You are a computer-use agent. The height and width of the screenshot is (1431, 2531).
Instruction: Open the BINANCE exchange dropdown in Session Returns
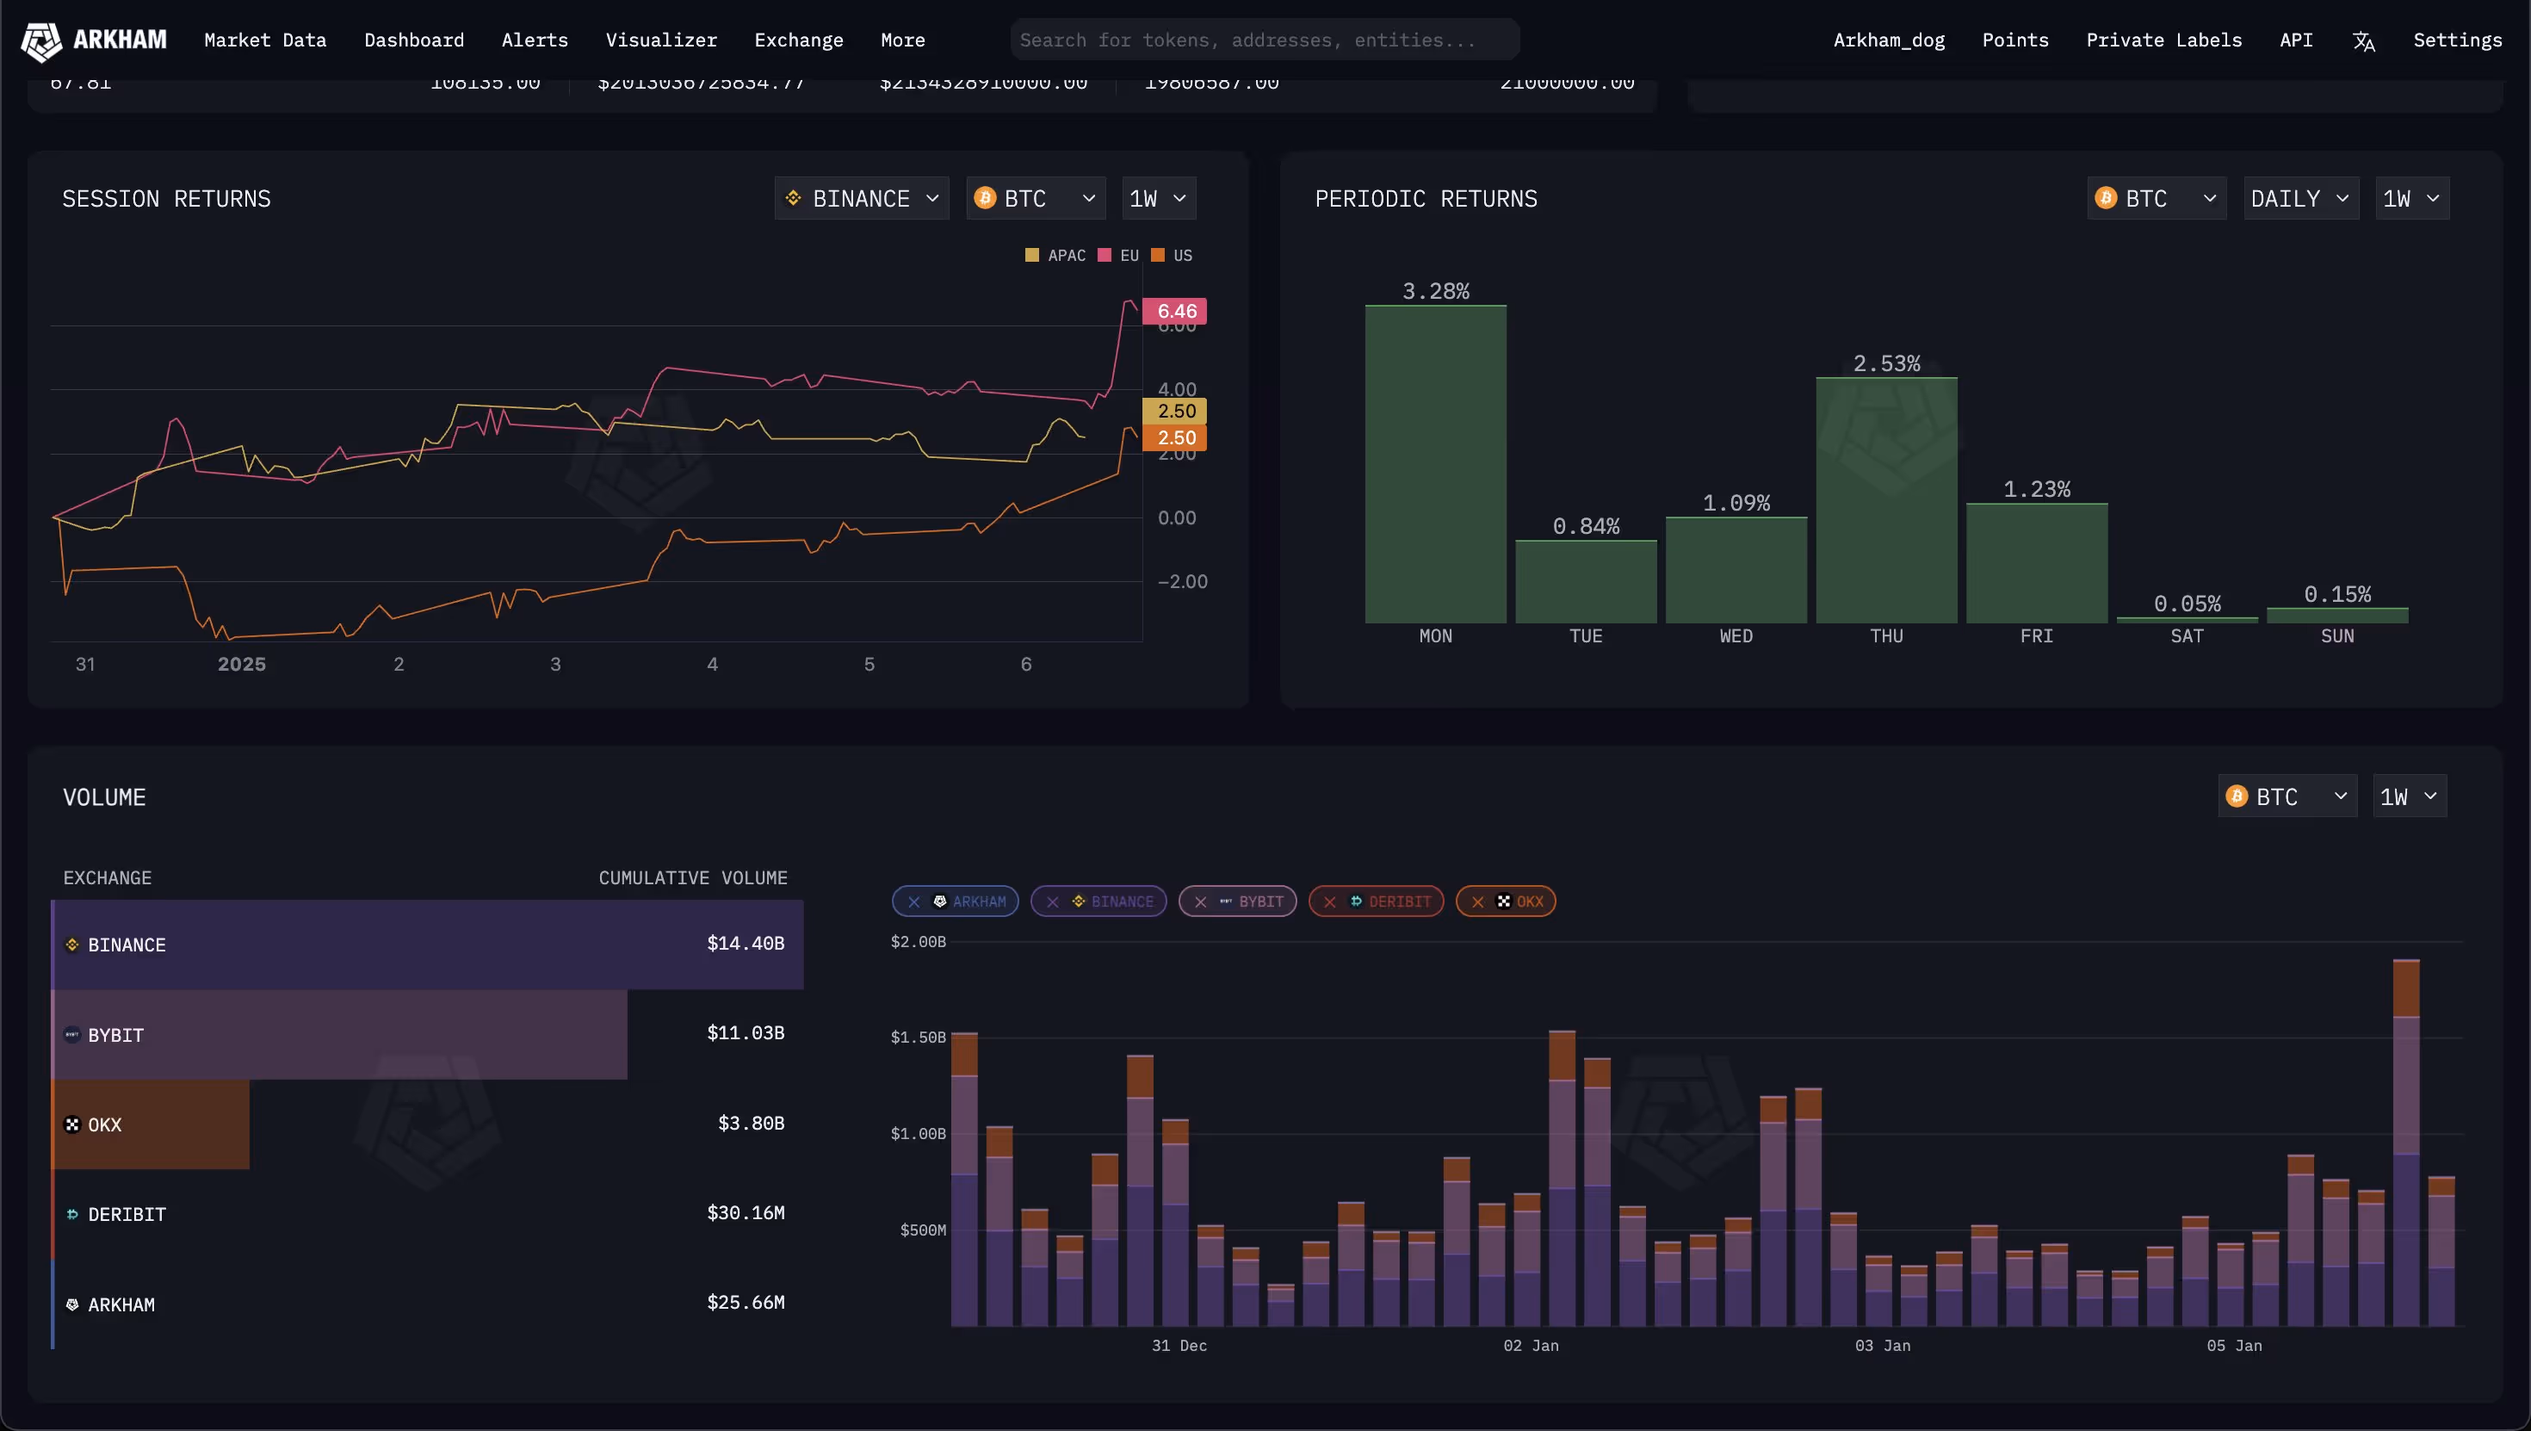tap(862, 199)
